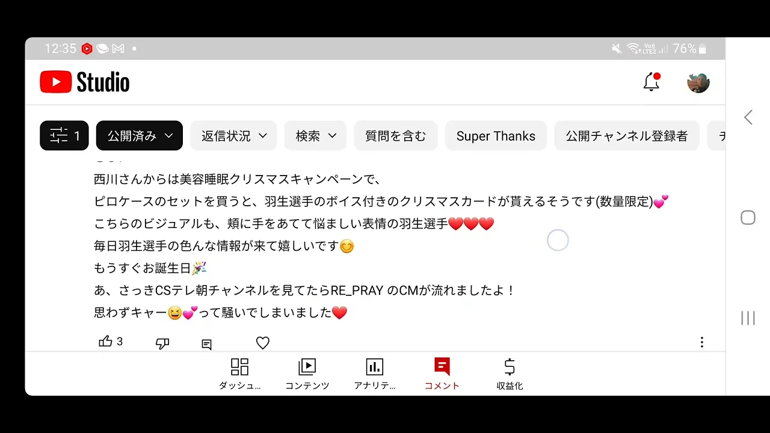Reply to the comment using reply icon

pos(207,344)
